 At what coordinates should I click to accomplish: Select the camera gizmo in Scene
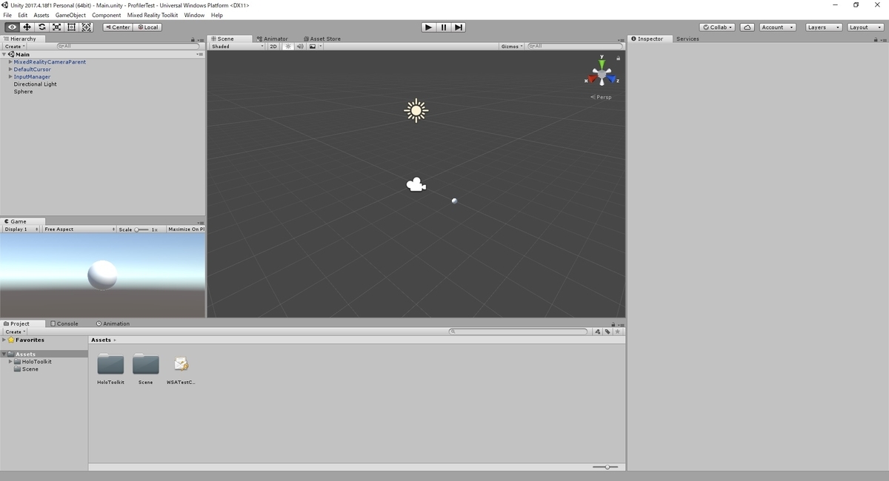(416, 185)
